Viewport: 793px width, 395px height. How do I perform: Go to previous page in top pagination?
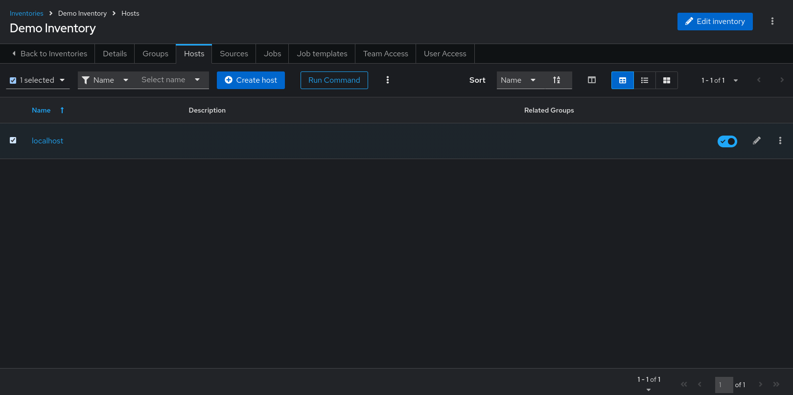point(759,80)
